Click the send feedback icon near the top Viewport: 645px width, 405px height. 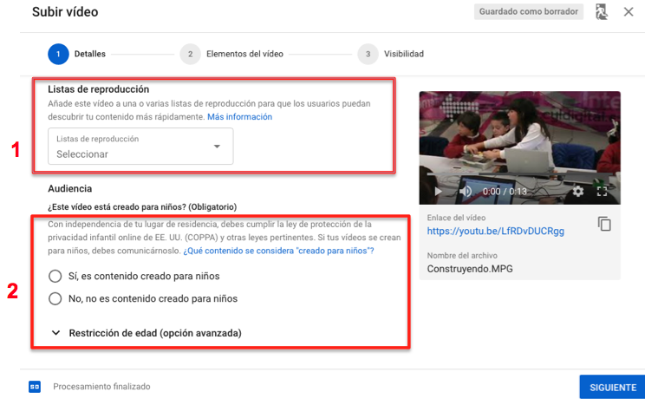602,12
